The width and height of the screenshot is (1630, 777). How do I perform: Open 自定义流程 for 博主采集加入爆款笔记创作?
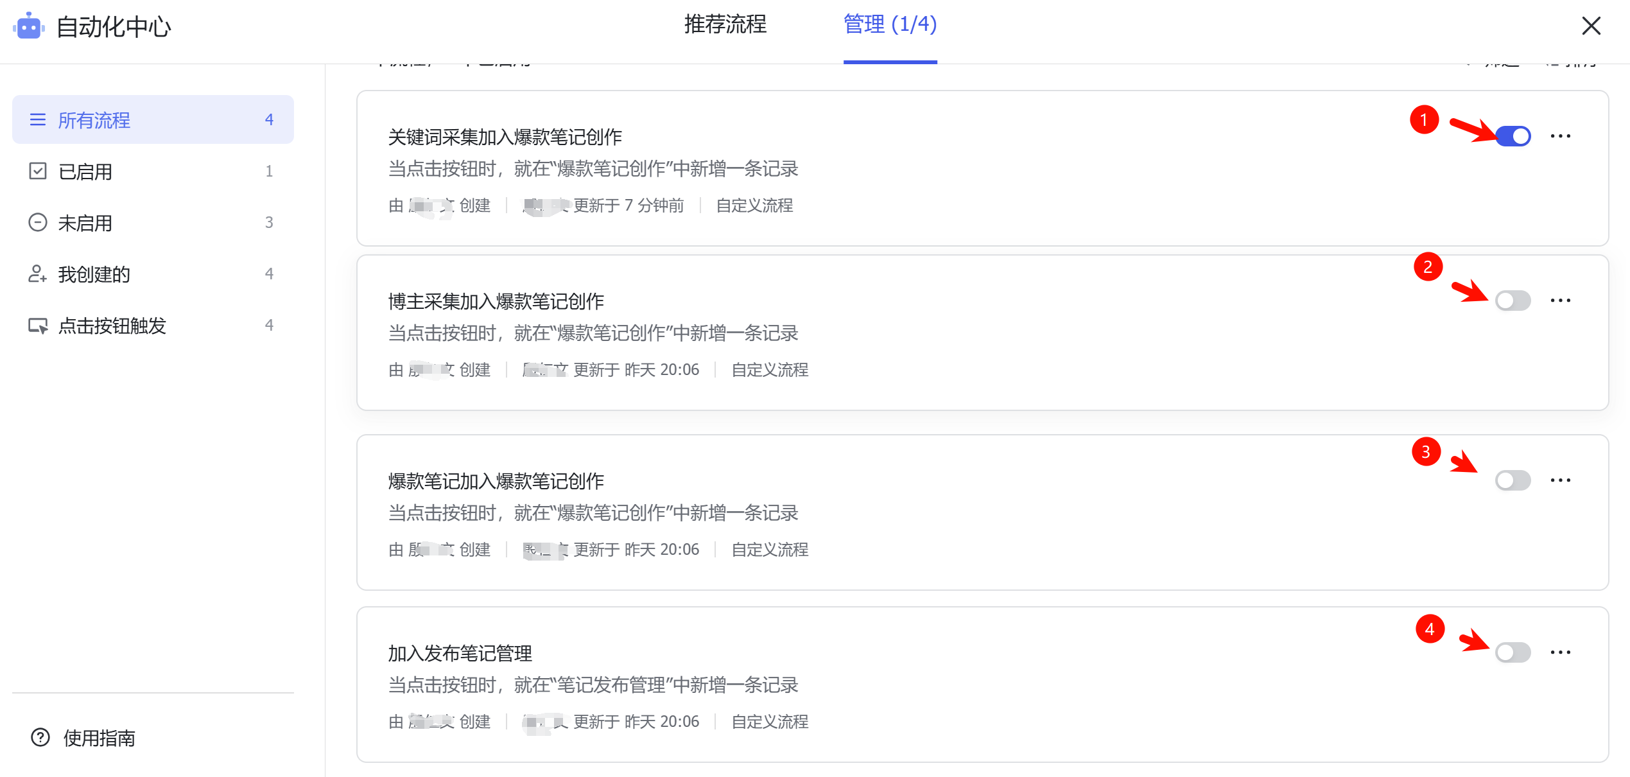coord(770,369)
